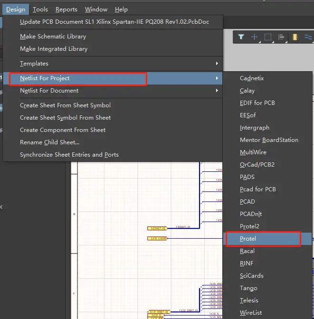Choose Racal netlist format
Image resolution: width=314 pixels, height=319 pixels.
point(268,251)
